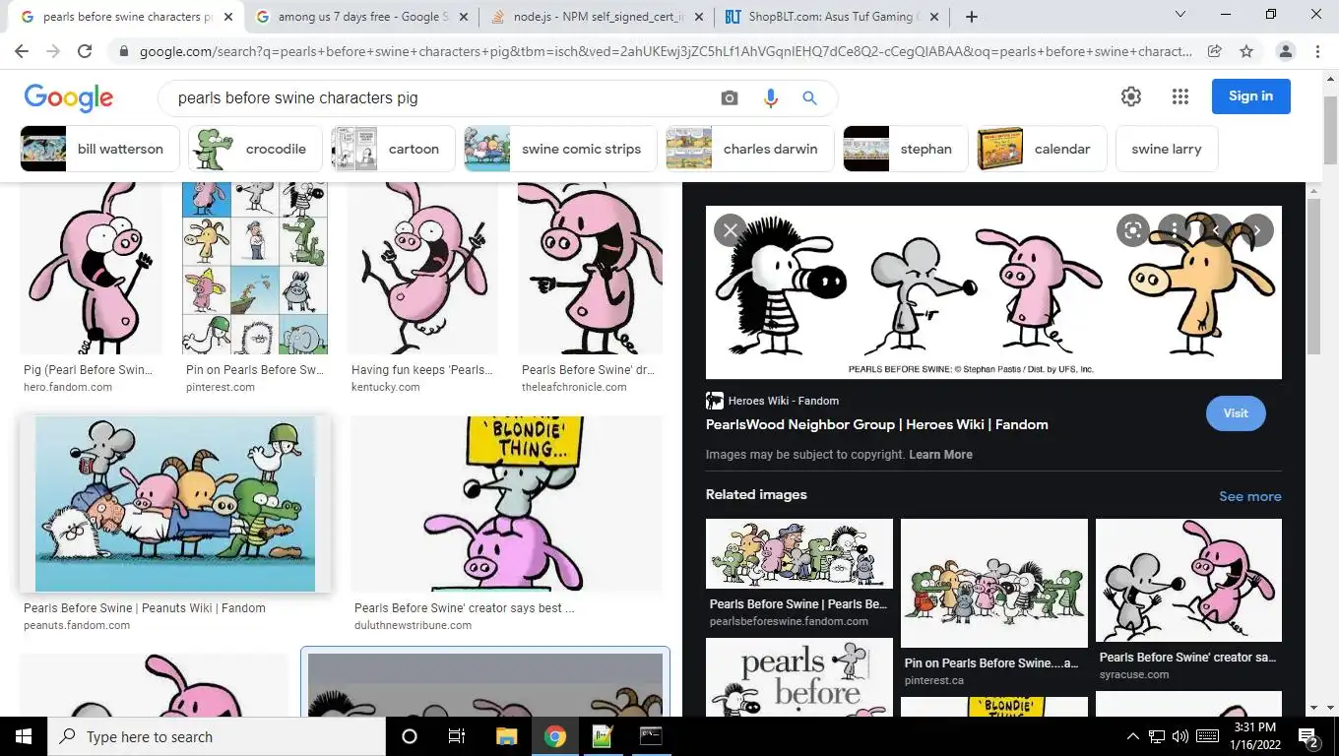Open Task View on taskbar
The height and width of the screenshot is (756, 1339).
click(x=457, y=736)
